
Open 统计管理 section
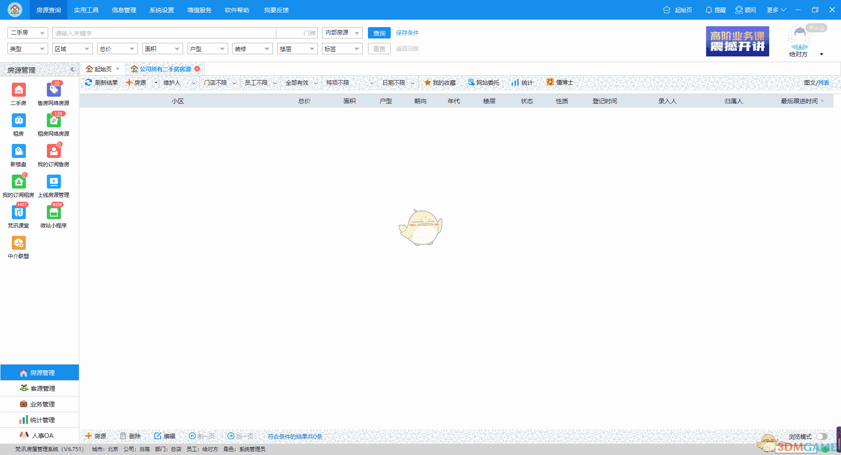click(x=39, y=420)
